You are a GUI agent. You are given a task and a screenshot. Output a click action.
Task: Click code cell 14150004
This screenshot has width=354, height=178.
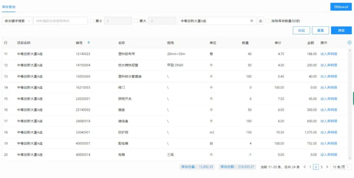83,65
